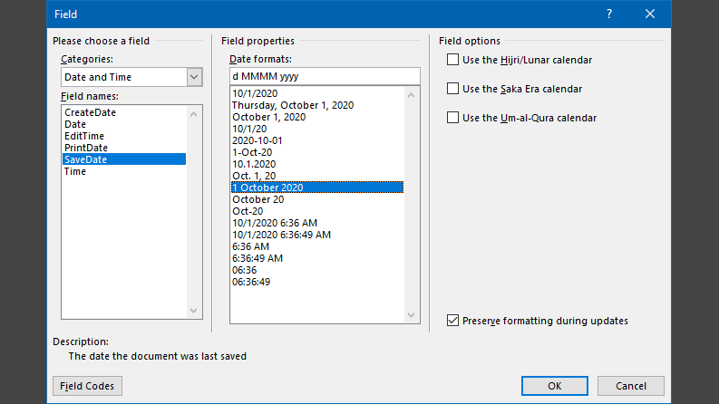The height and width of the screenshot is (404, 719).
Task: Close the Field dialog window
Action: click(x=650, y=14)
